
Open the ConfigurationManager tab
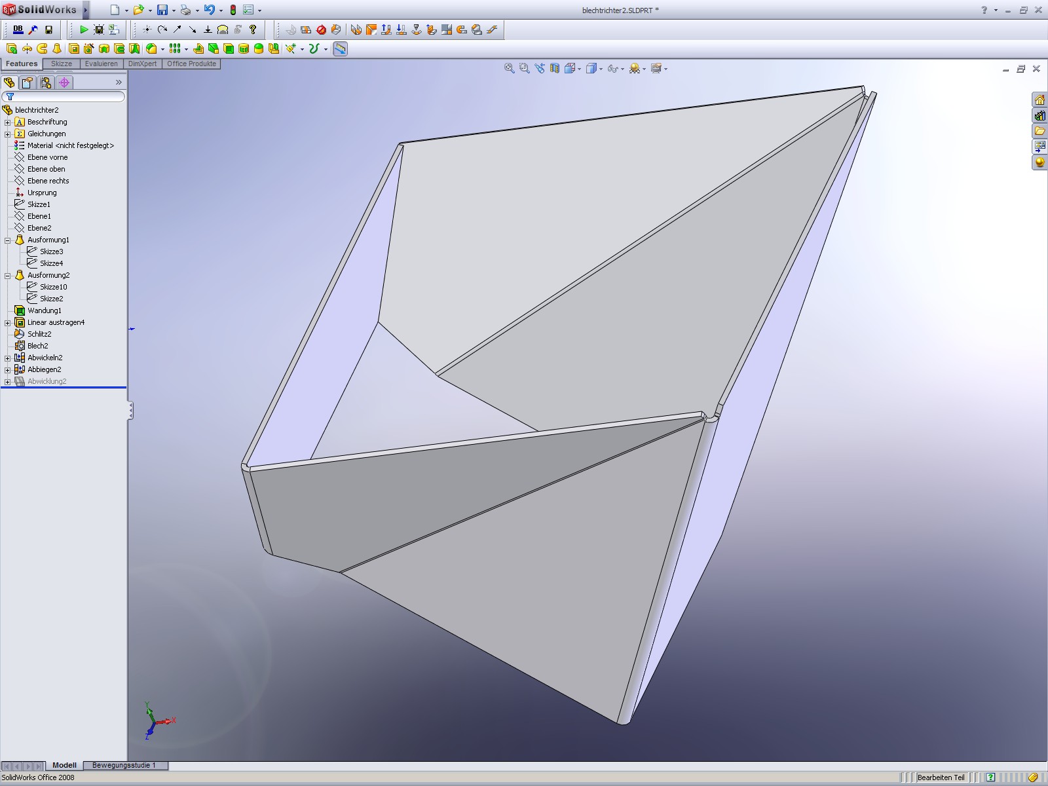click(x=45, y=83)
